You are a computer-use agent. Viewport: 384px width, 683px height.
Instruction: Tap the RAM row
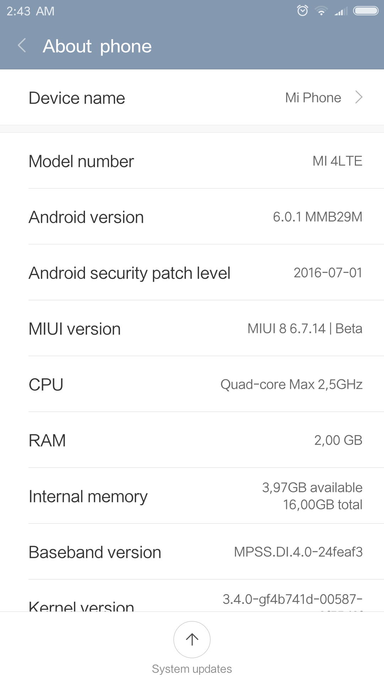pyautogui.click(x=192, y=440)
